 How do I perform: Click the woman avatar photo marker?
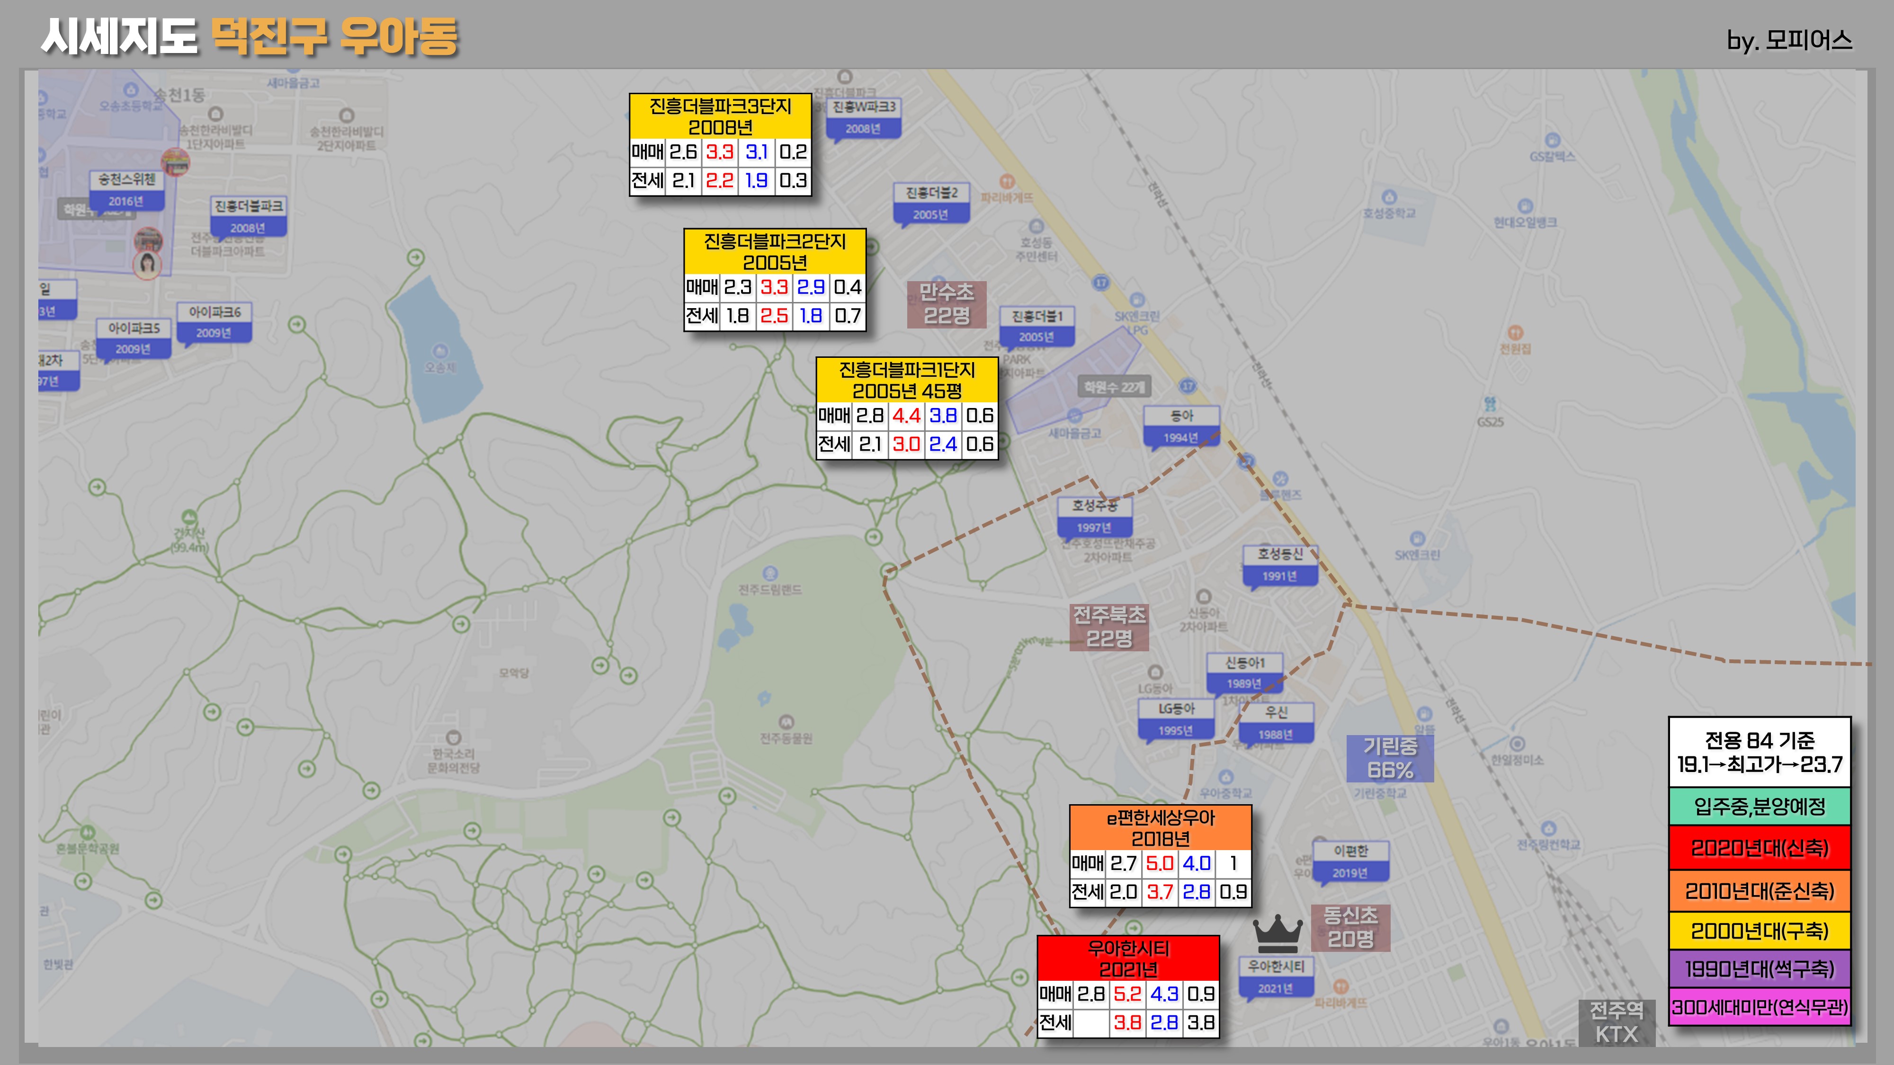click(x=146, y=265)
